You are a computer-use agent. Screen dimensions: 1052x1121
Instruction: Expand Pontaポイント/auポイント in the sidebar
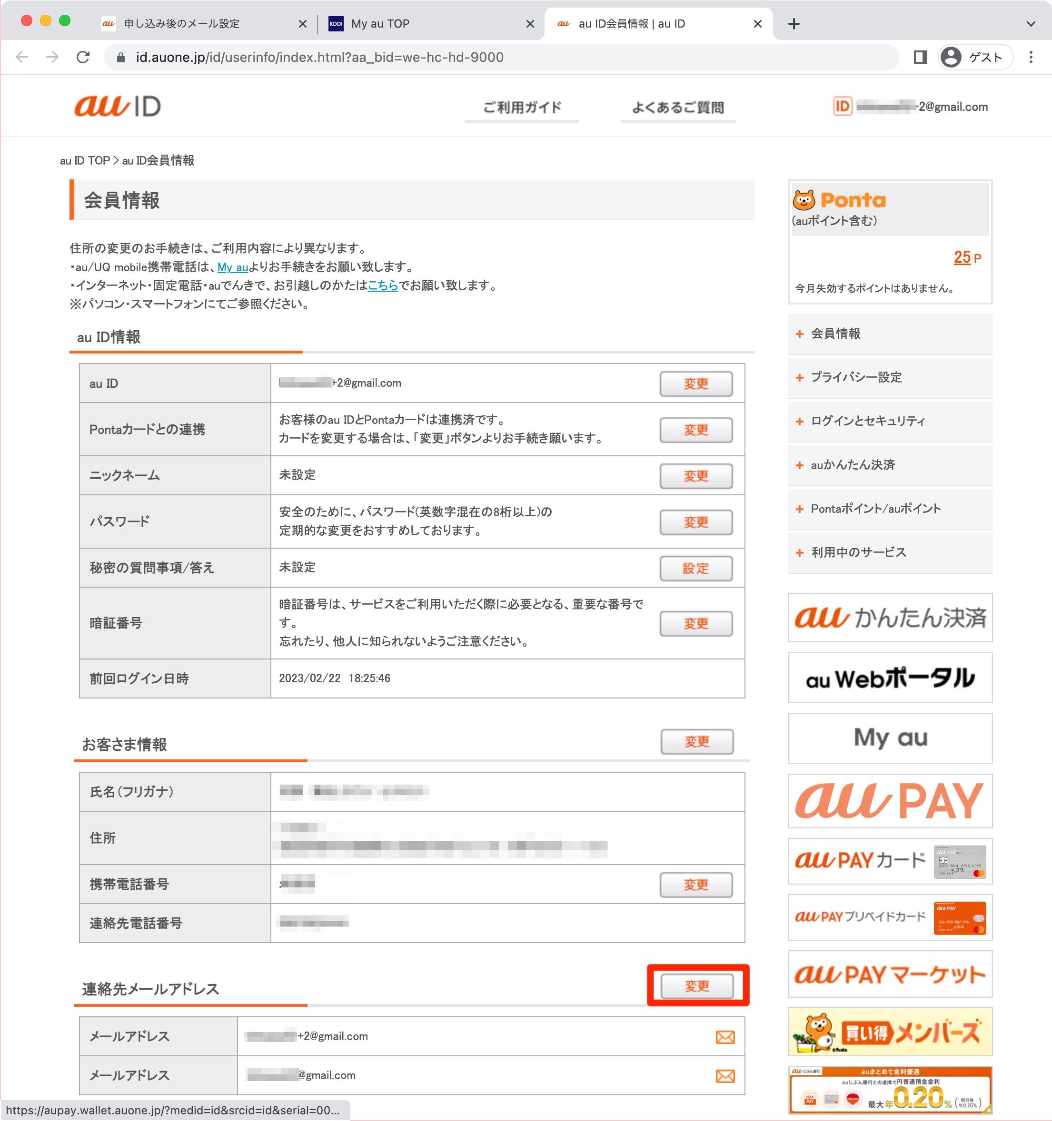[x=890, y=509]
